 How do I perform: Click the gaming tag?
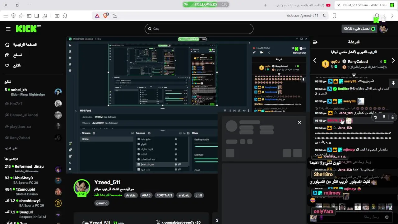(x=102, y=203)
